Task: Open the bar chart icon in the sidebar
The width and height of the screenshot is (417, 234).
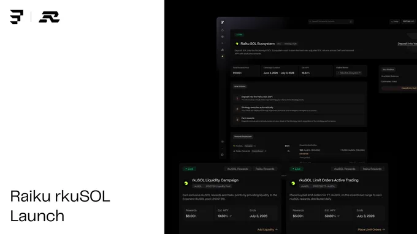Action: (x=223, y=49)
